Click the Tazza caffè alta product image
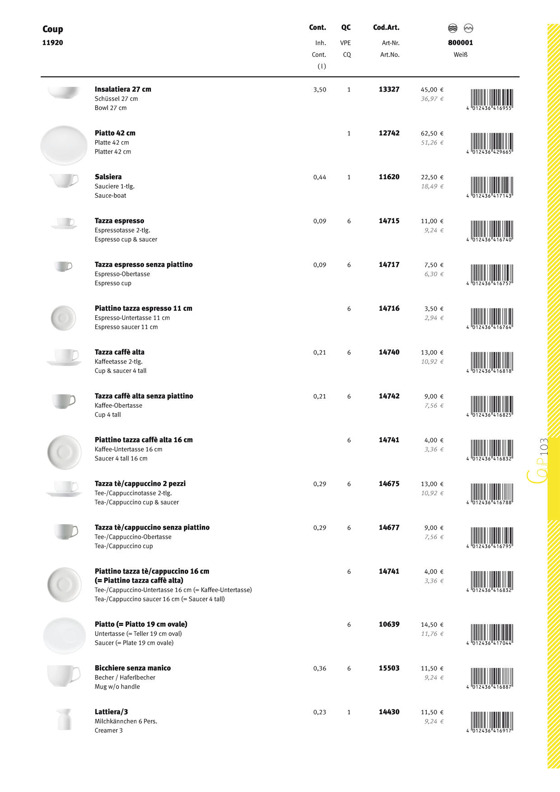The height and width of the screenshot is (792, 560). pos(64,357)
